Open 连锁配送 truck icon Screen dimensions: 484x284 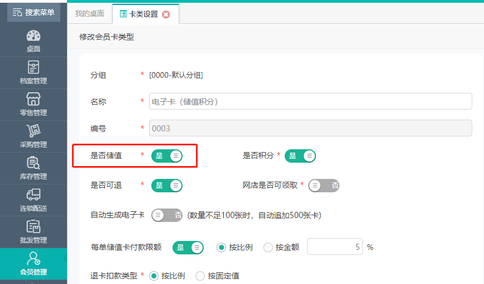click(x=33, y=195)
